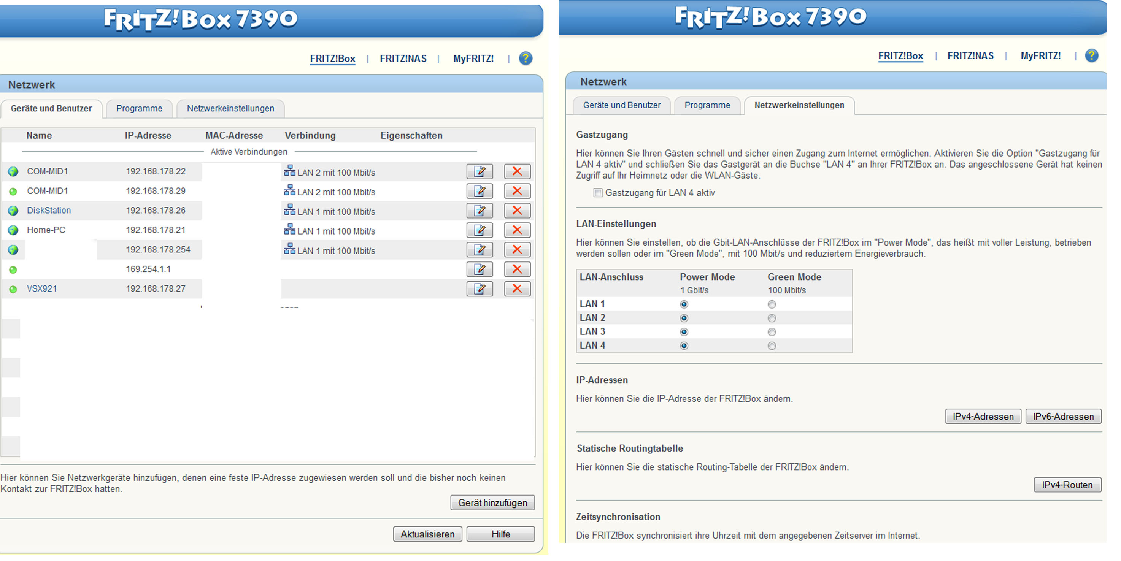Click the LAN connection icon for 192.168.178.29
This screenshot has height=561, width=1121.
(x=289, y=190)
